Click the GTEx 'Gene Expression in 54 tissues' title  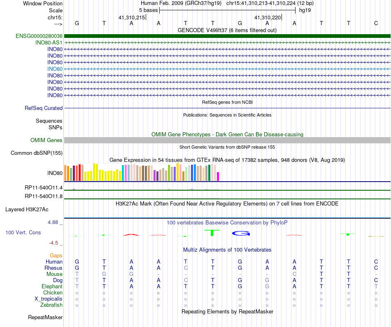227,160
